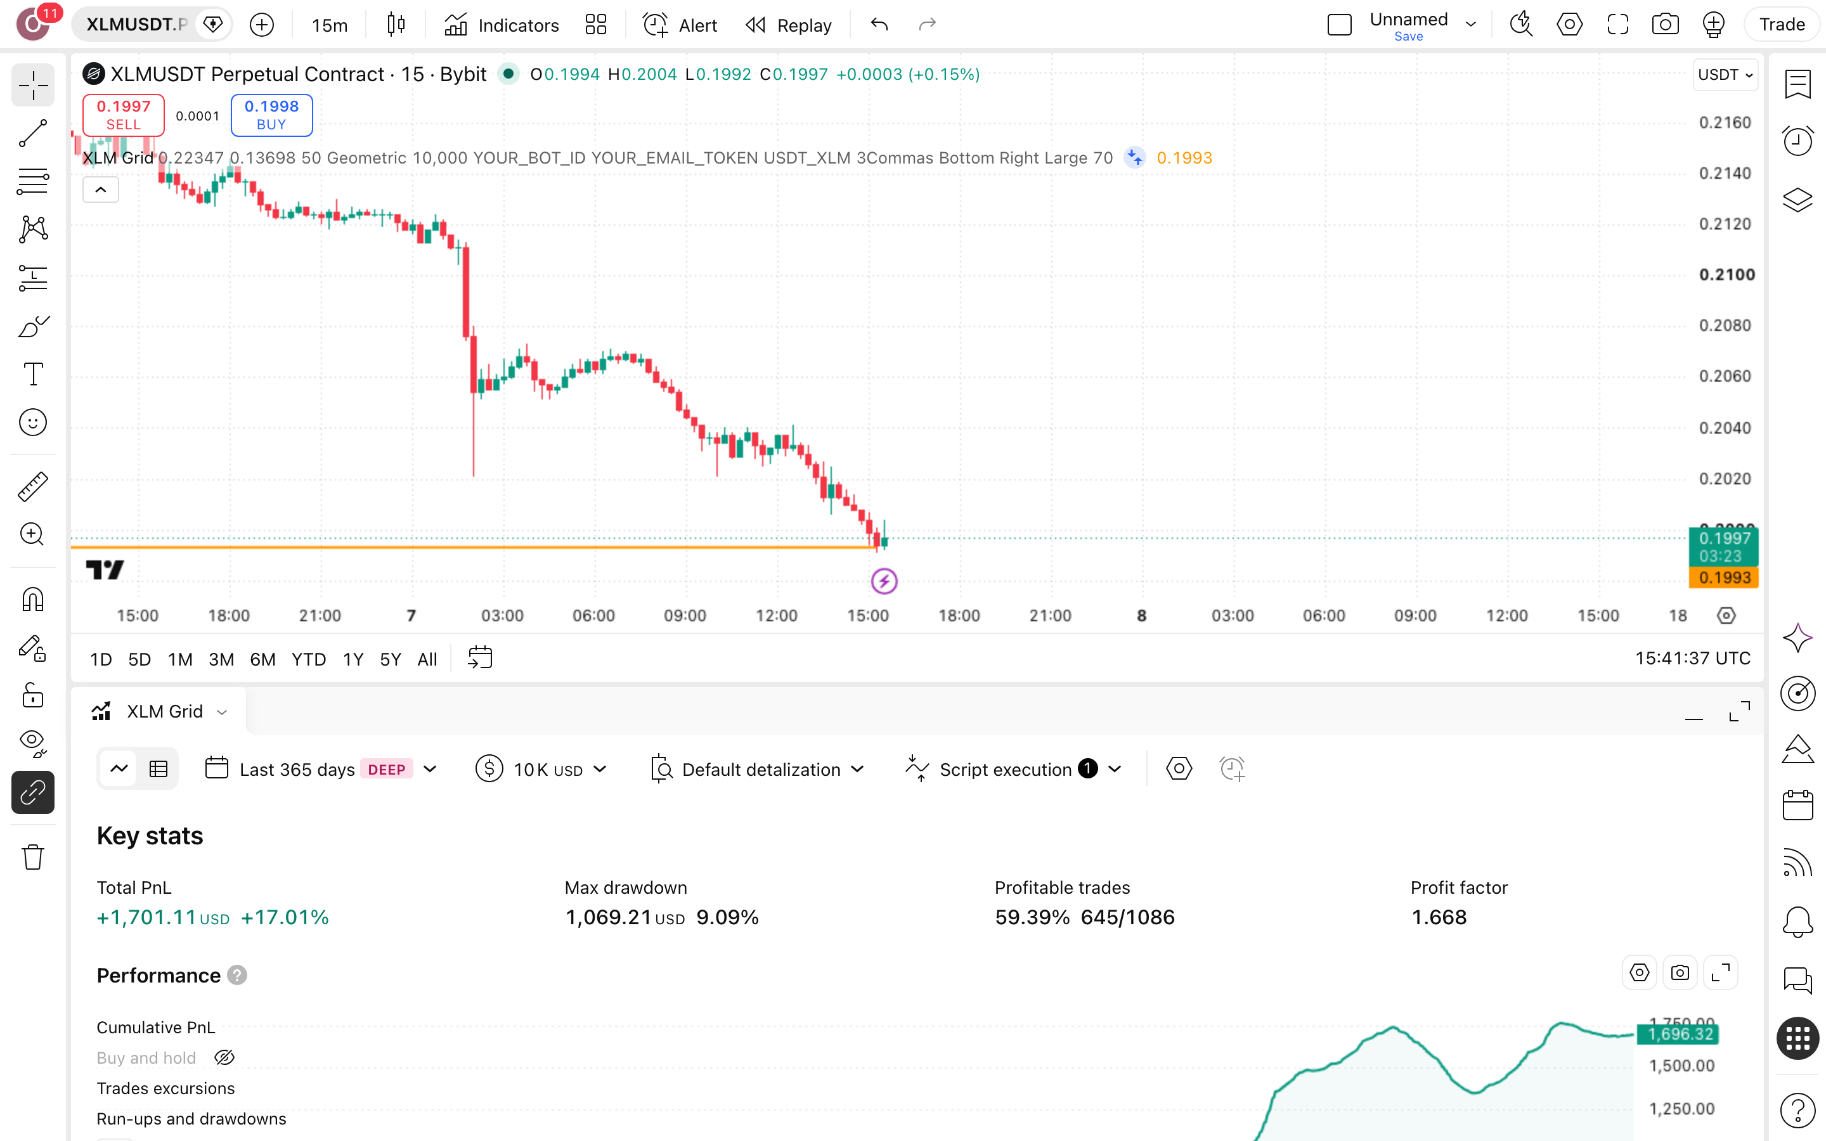The image size is (1826, 1141).
Task: Open the chart type candles selector
Action: pyautogui.click(x=396, y=25)
